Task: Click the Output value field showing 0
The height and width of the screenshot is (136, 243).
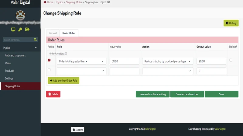Action: [x=211, y=71]
